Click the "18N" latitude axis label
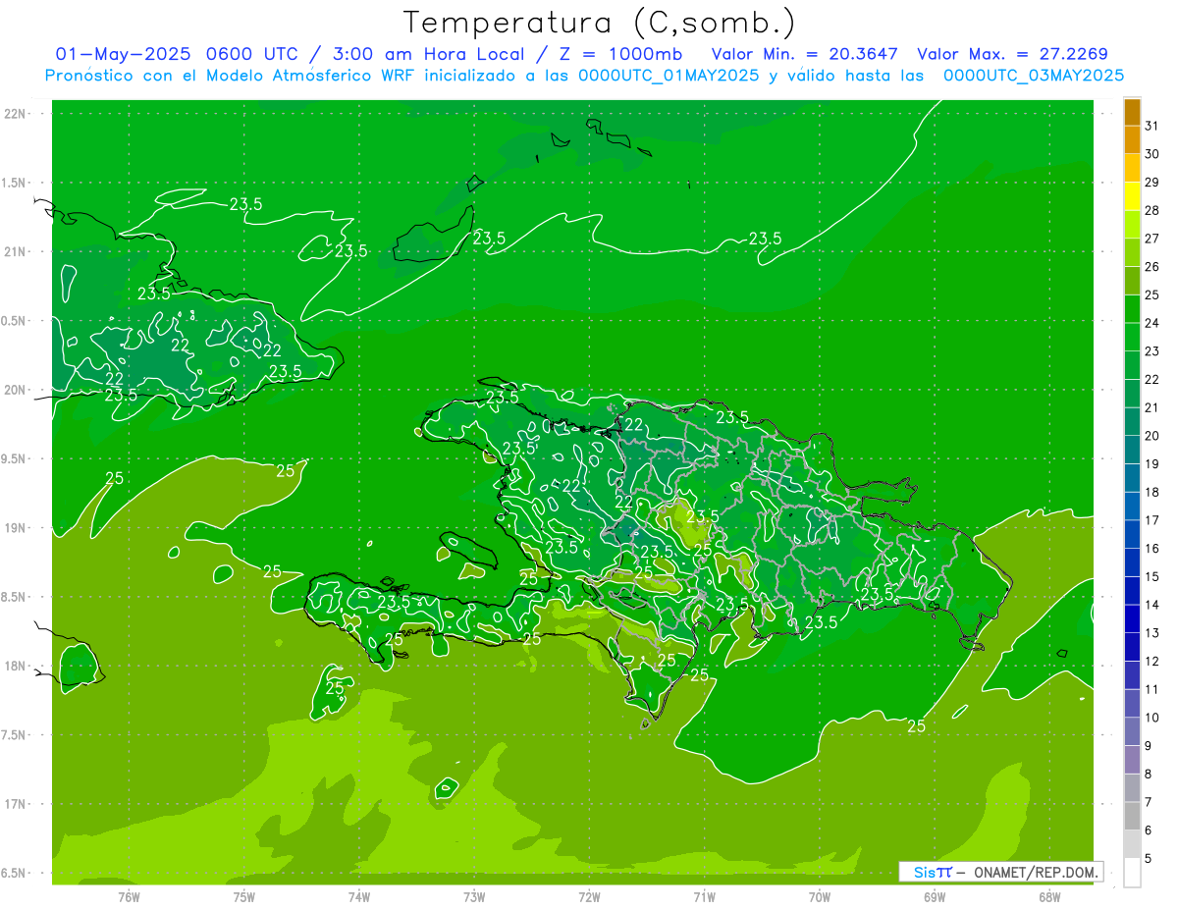The image size is (1178, 910). [x=16, y=666]
